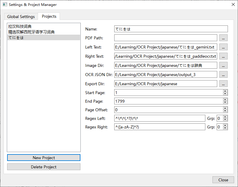Decrease the End Page value
The image size is (238, 187).
225,103
